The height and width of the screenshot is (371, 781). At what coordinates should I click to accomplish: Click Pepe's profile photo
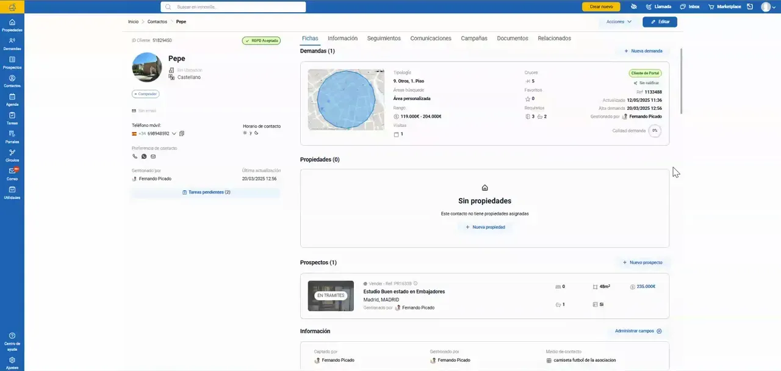pyautogui.click(x=147, y=67)
